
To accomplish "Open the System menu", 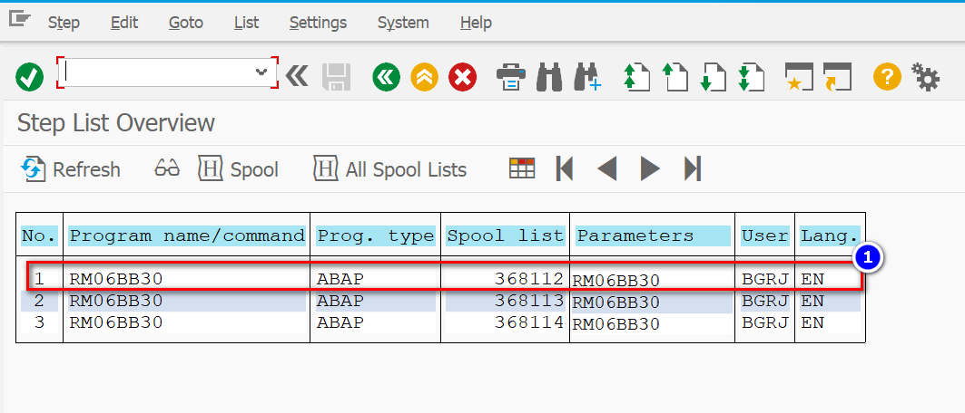I will click(403, 24).
